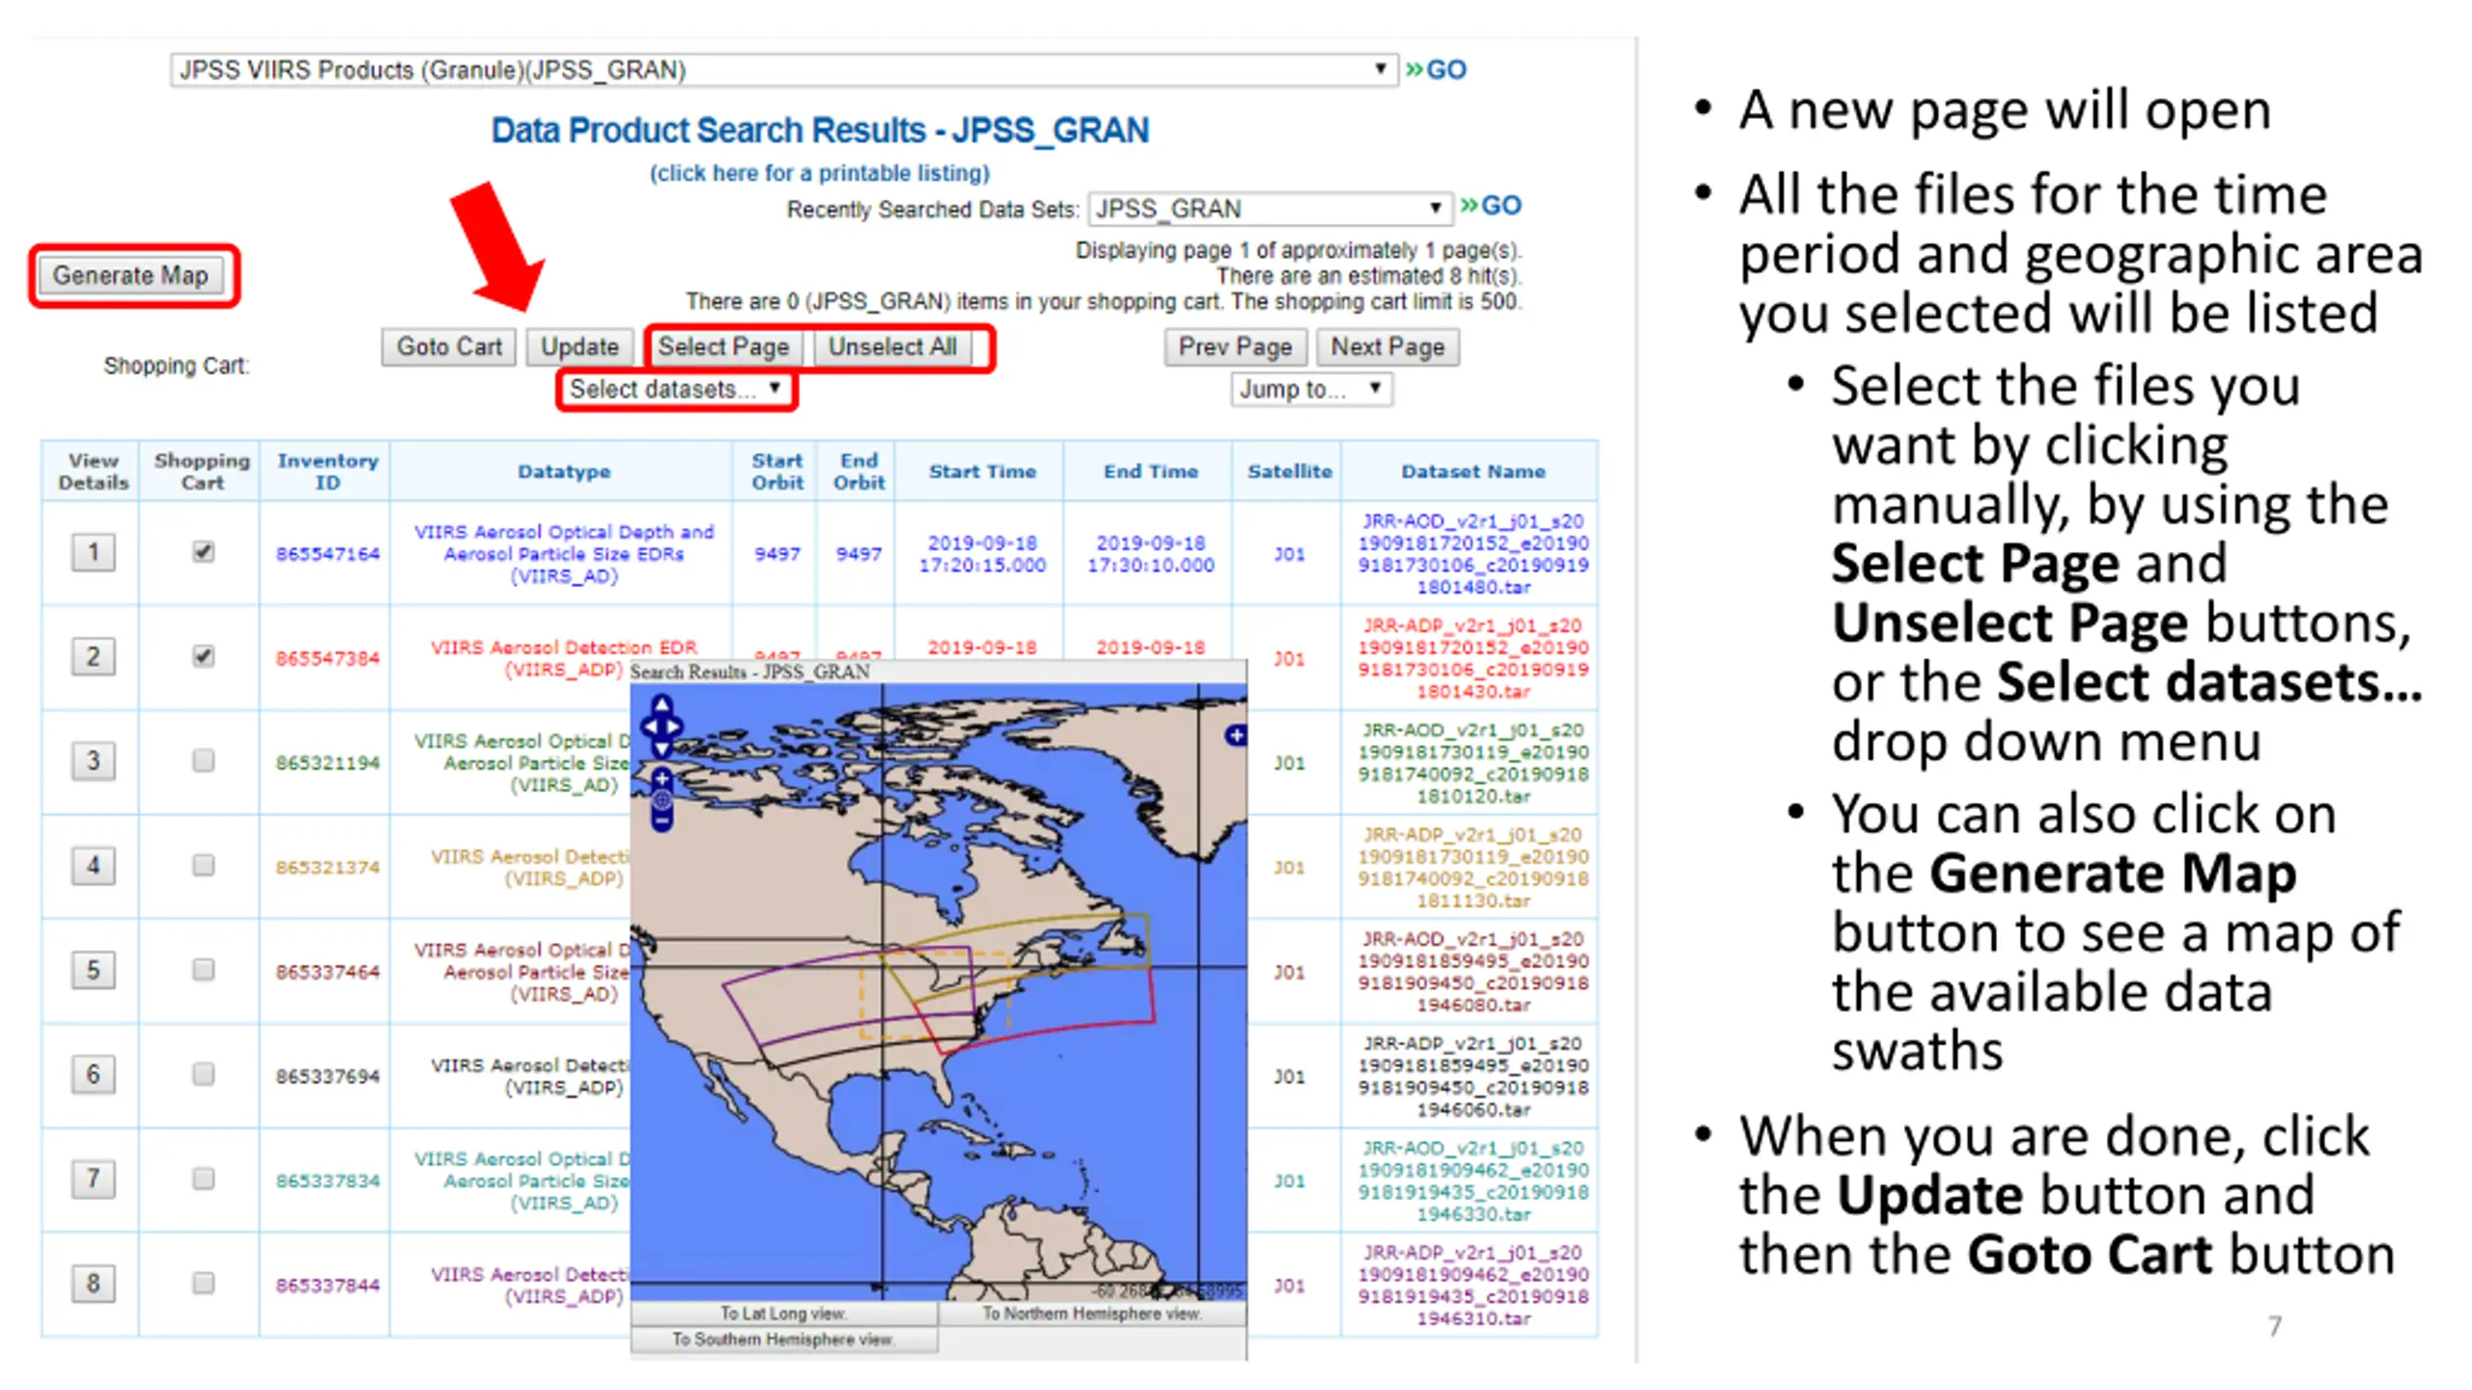The image size is (2472, 1390).
Task: Open the Jump to page dropdown
Action: [x=1311, y=389]
